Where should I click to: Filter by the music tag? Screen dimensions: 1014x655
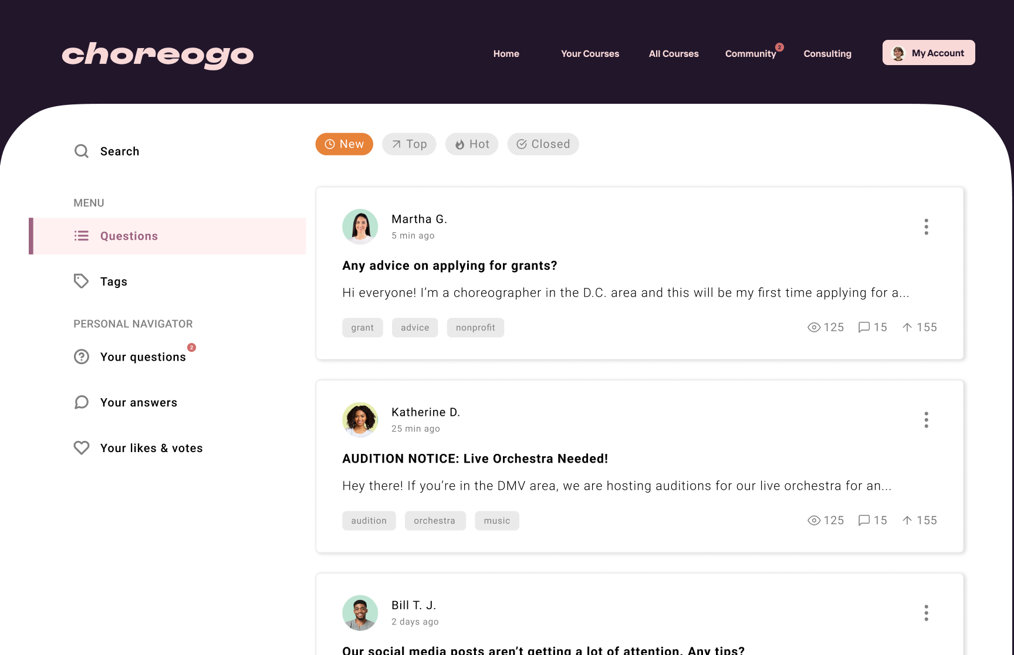497,521
